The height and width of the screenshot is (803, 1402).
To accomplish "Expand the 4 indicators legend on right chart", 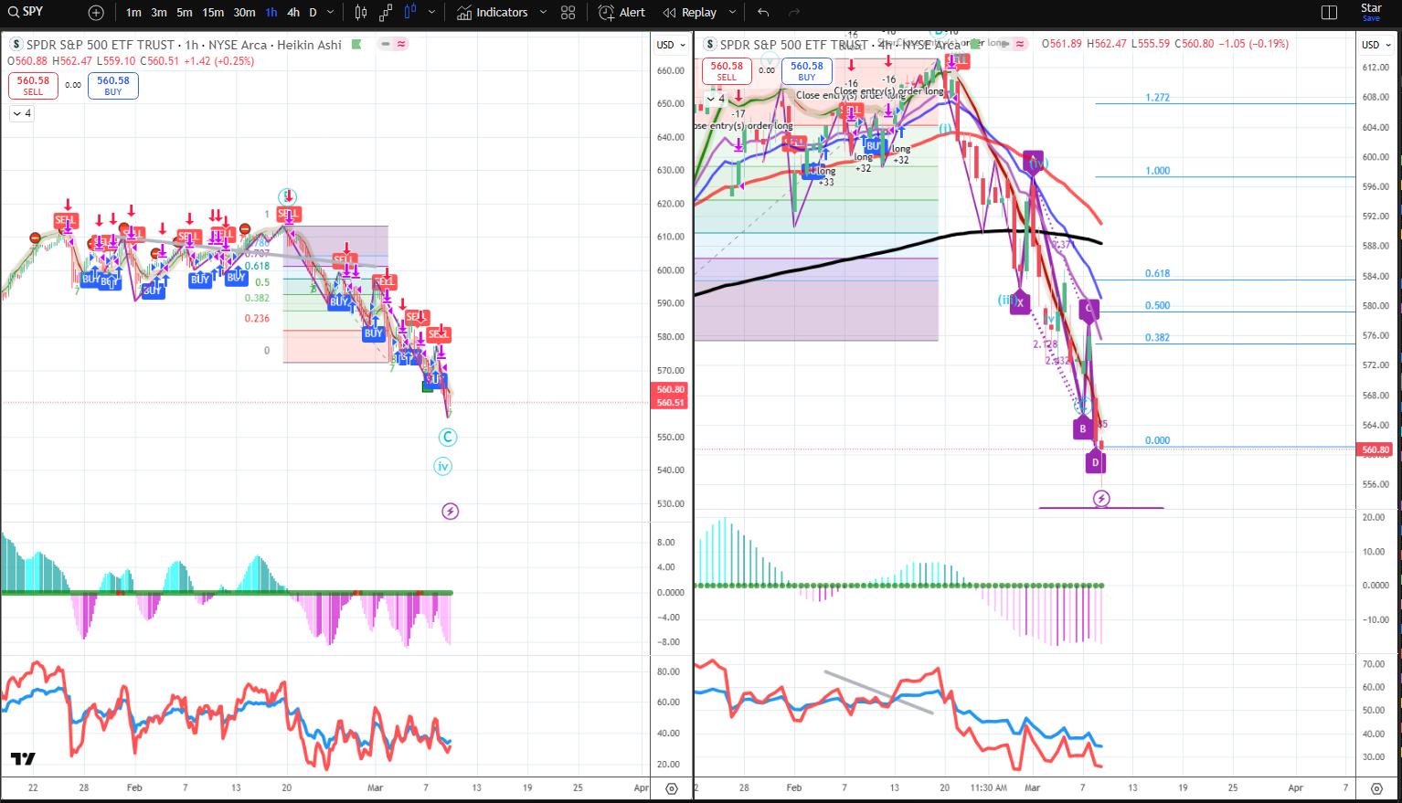I will [x=715, y=99].
